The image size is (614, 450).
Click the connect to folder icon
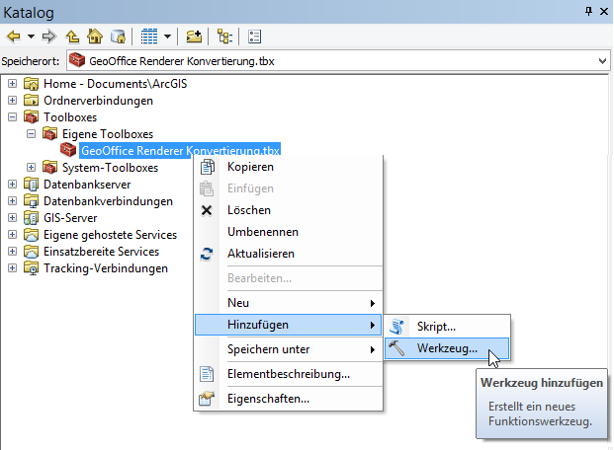pos(195,37)
